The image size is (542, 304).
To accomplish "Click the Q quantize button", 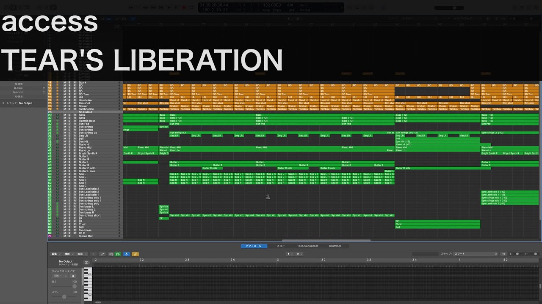I will [x=72, y=276].
